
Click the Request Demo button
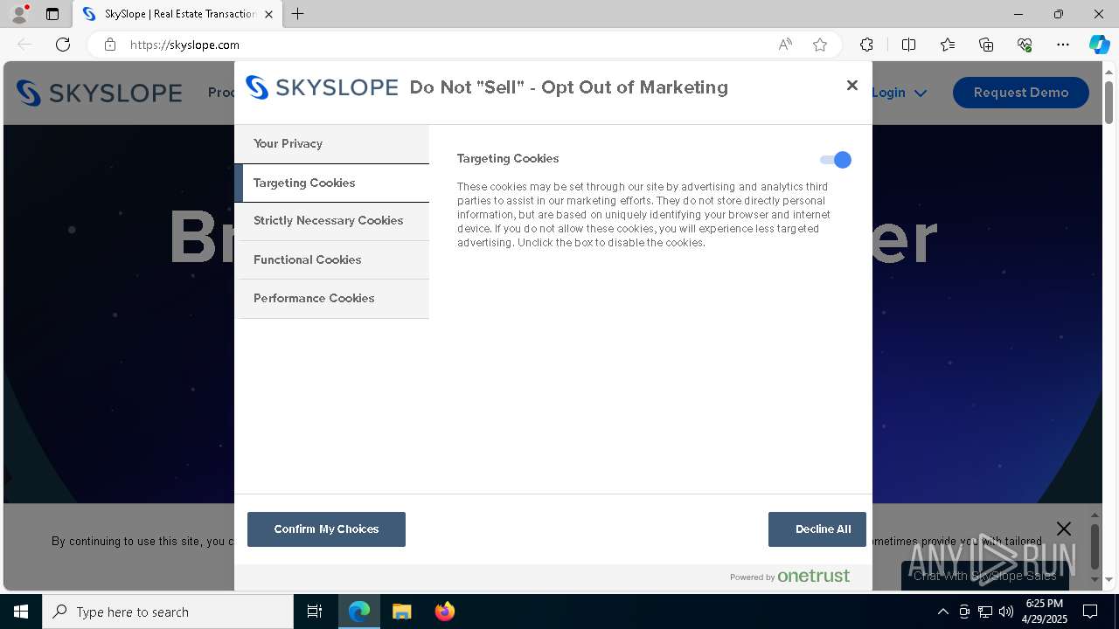point(1020,93)
